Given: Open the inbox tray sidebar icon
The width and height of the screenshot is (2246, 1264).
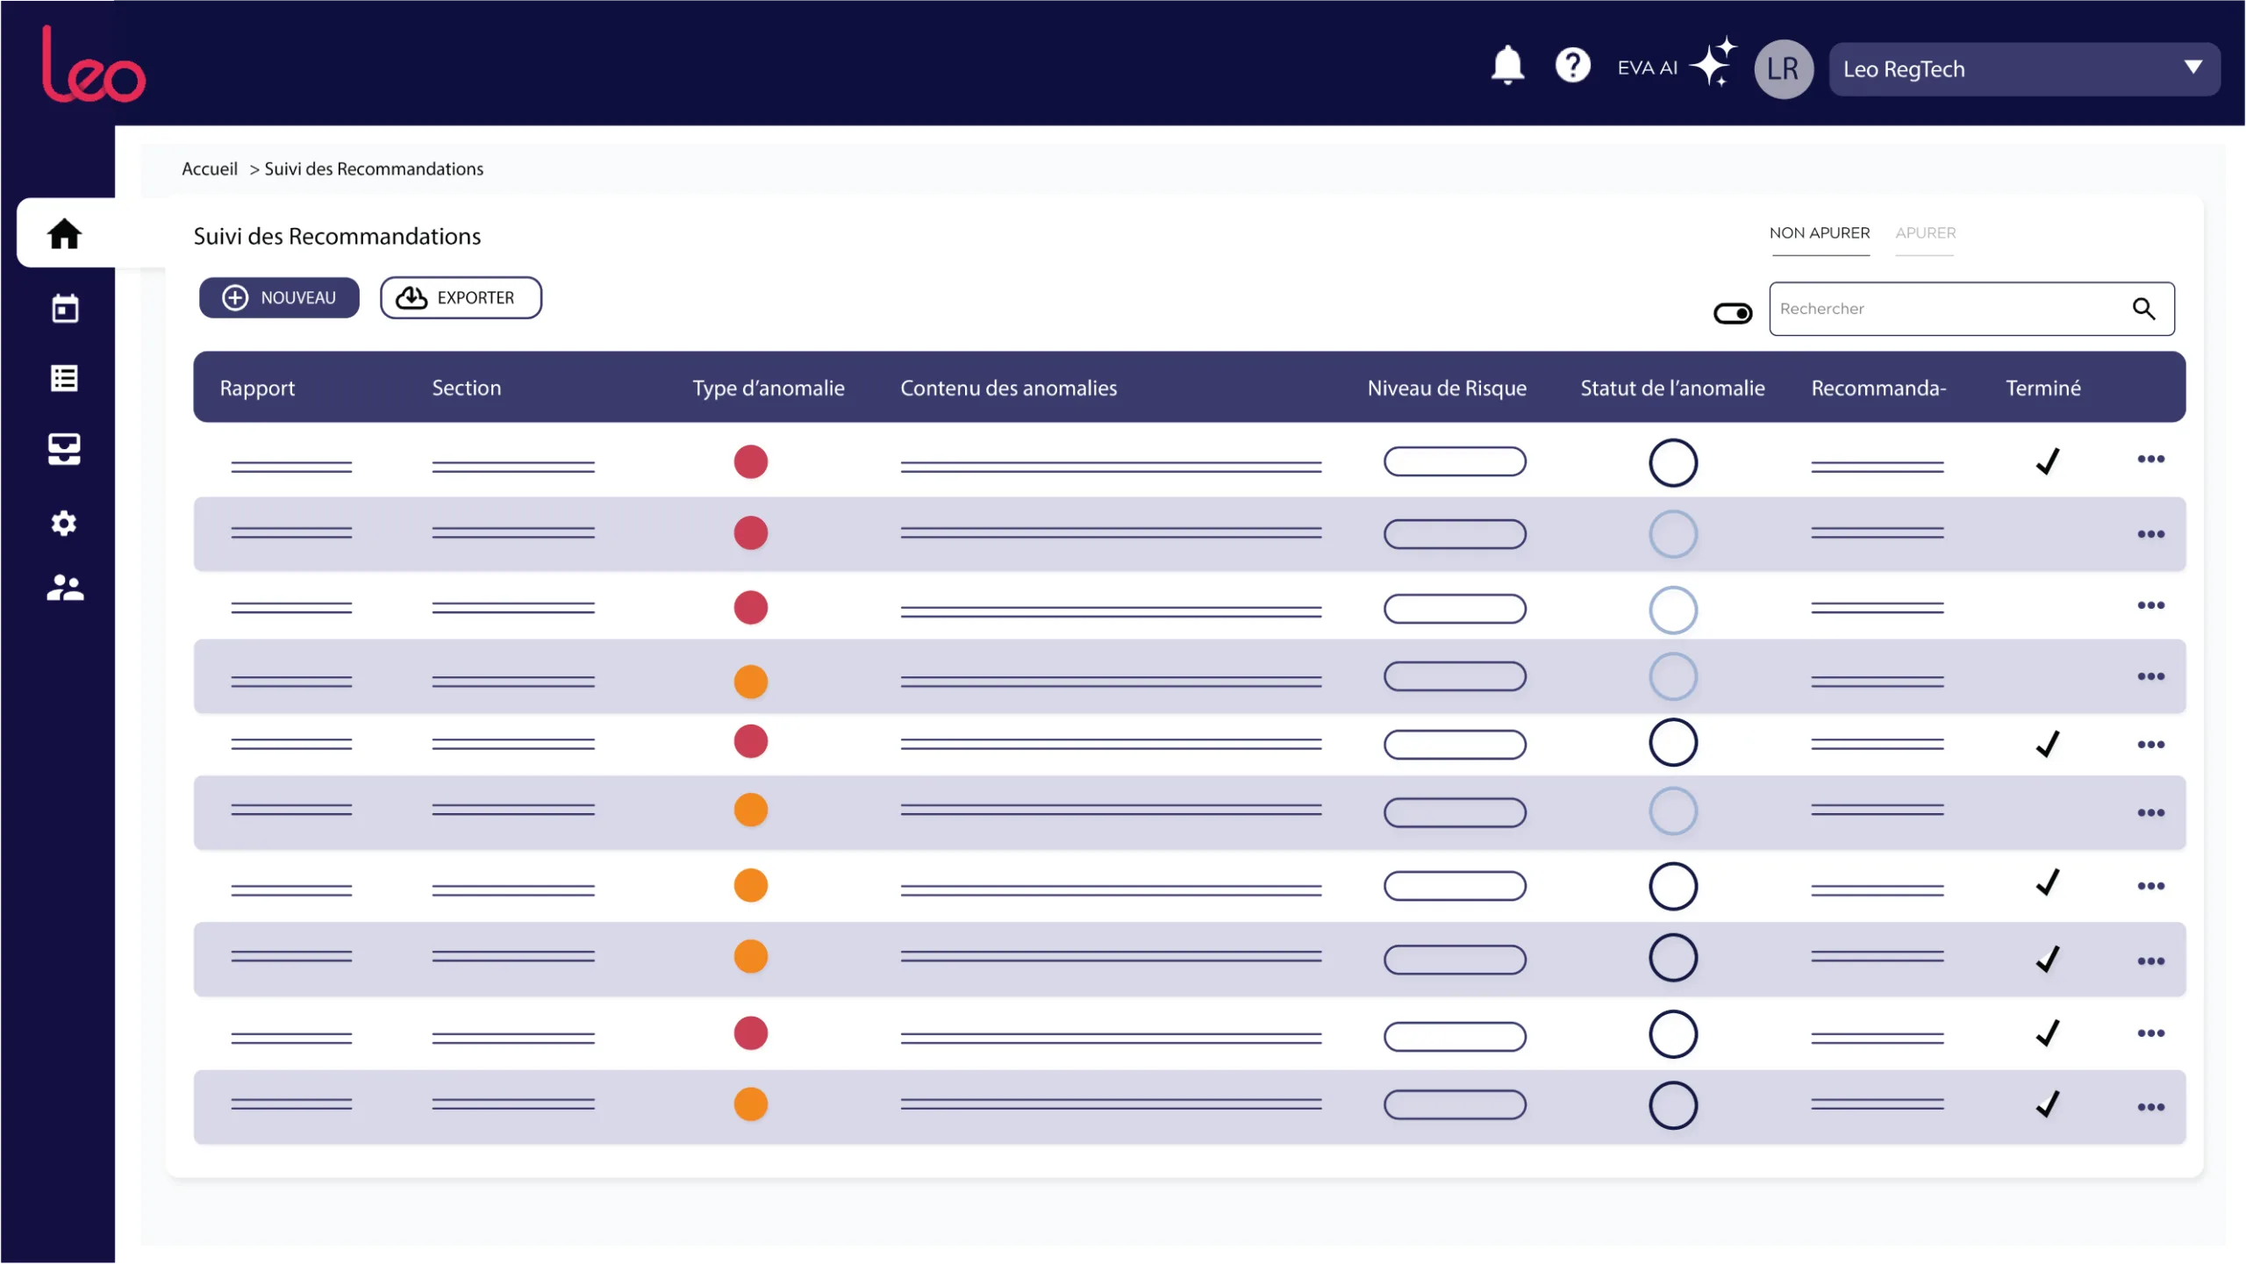Looking at the screenshot, I should (x=64, y=449).
